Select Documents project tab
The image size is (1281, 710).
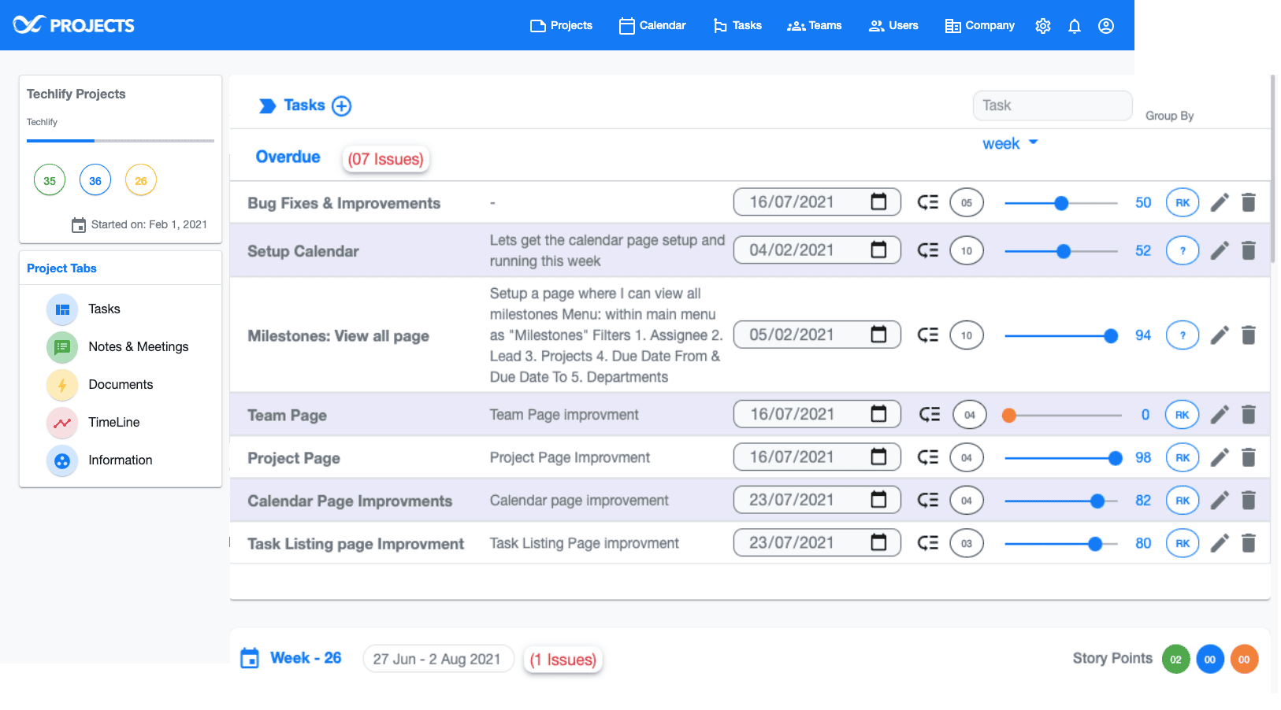coord(100,385)
